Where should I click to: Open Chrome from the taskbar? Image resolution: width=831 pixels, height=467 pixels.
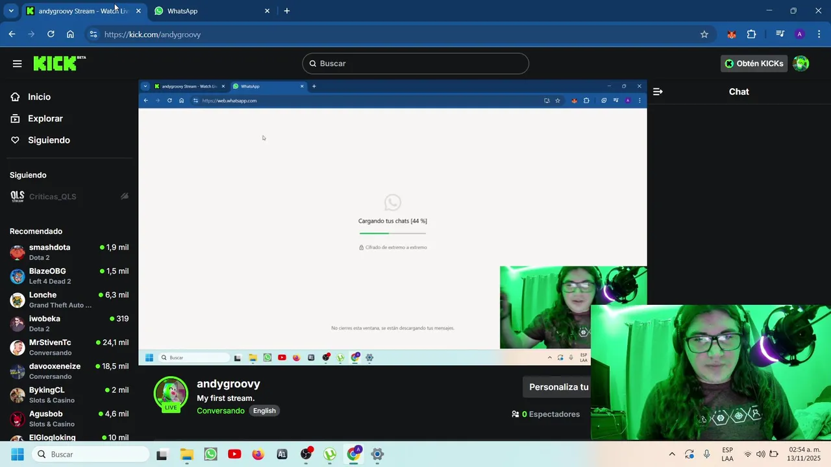click(354, 453)
